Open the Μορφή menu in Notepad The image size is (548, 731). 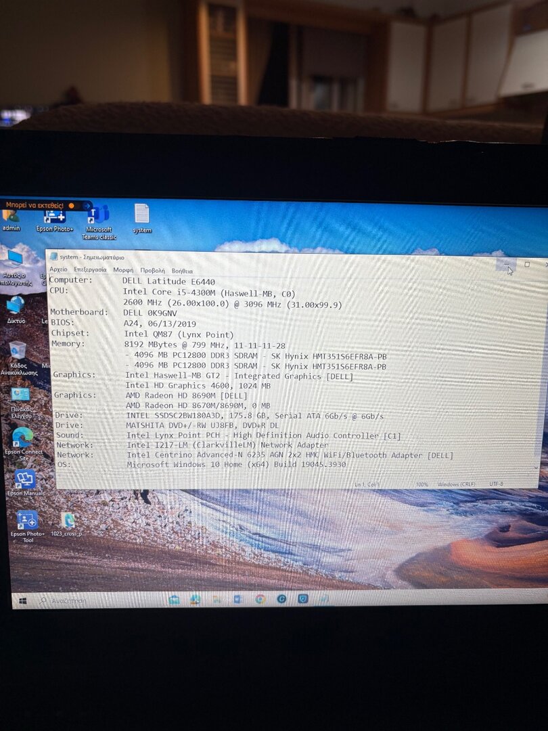pos(123,270)
